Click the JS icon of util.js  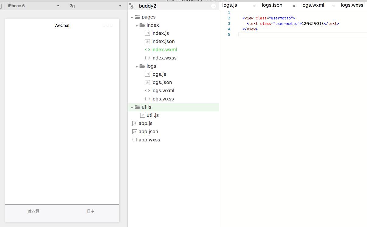143,115
